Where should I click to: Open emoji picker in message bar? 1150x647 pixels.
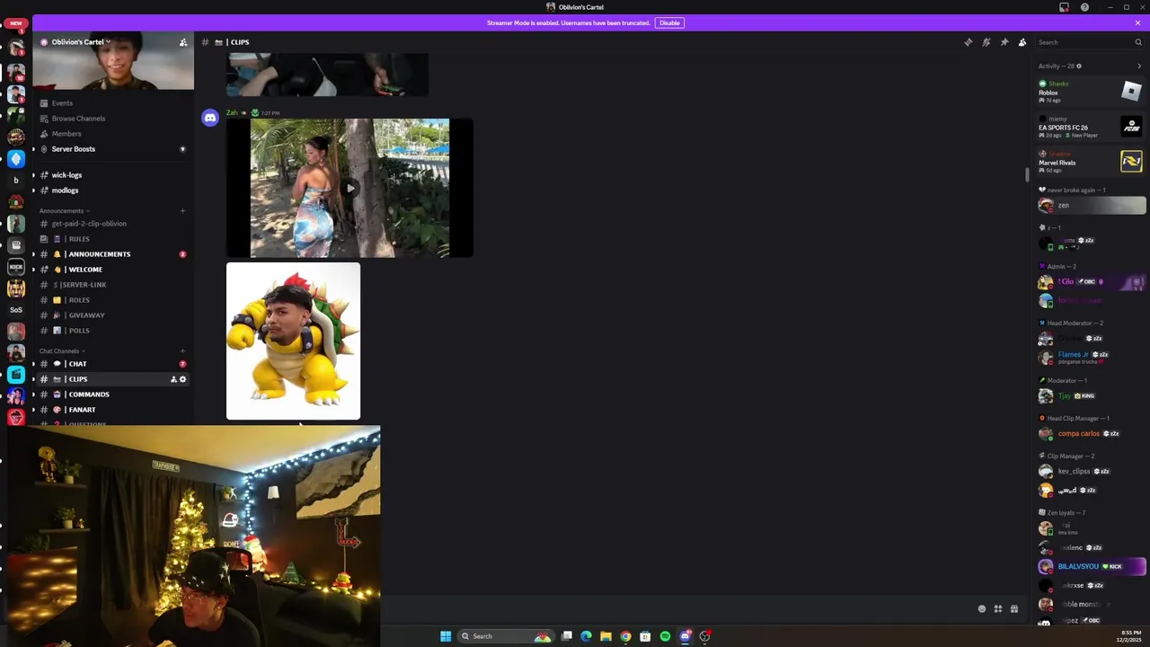tap(981, 609)
